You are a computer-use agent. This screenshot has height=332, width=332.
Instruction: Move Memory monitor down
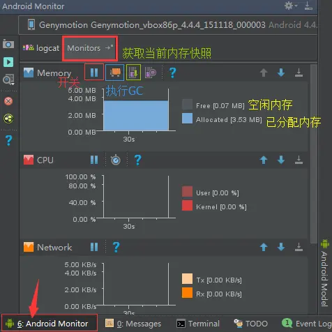(x=281, y=73)
